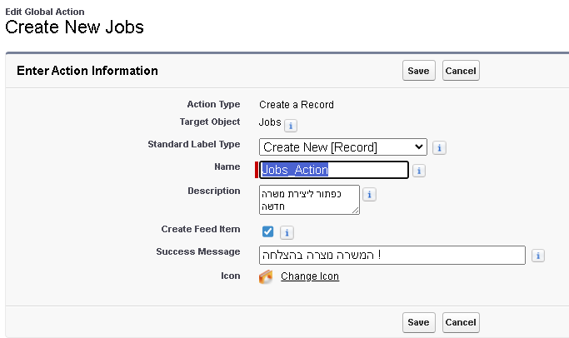569x338 pixels.
Task: Click the Create Feed Item label text
Action: 200,229
